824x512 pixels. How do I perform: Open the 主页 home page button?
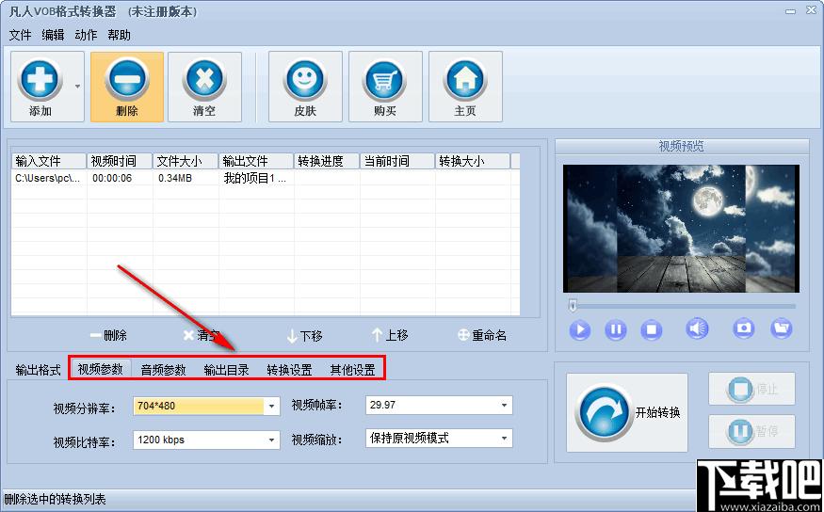pos(465,87)
